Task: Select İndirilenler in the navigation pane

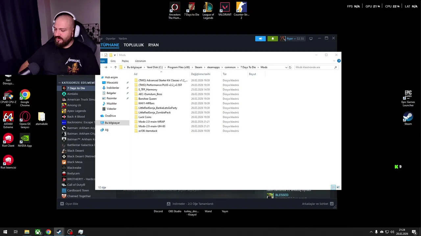Action: [x=113, y=88]
